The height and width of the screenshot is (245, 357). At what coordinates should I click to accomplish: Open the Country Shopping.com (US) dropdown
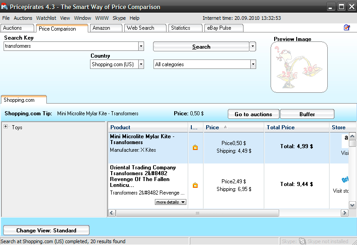141,64
